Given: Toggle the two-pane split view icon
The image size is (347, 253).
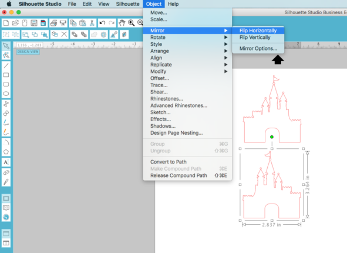Looking at the screenshot, I should [6, 243].
